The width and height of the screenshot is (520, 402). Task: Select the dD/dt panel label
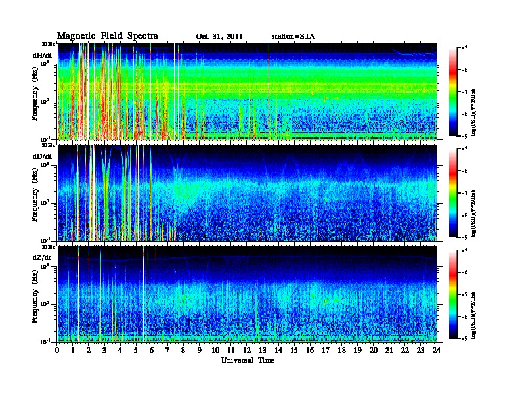coord(42,156)
